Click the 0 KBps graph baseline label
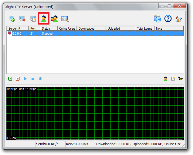 click(x=11, y=138)
